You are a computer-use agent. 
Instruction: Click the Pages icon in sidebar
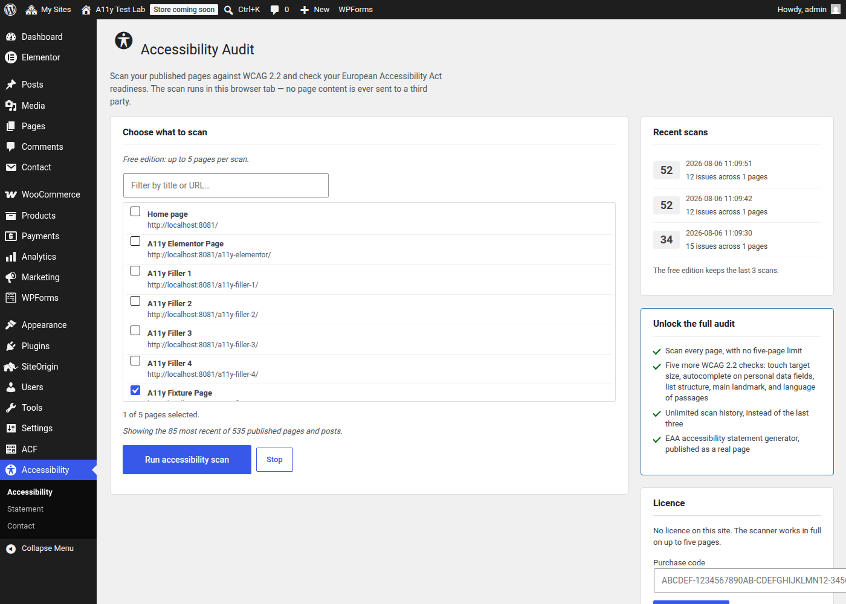point(11,126)
